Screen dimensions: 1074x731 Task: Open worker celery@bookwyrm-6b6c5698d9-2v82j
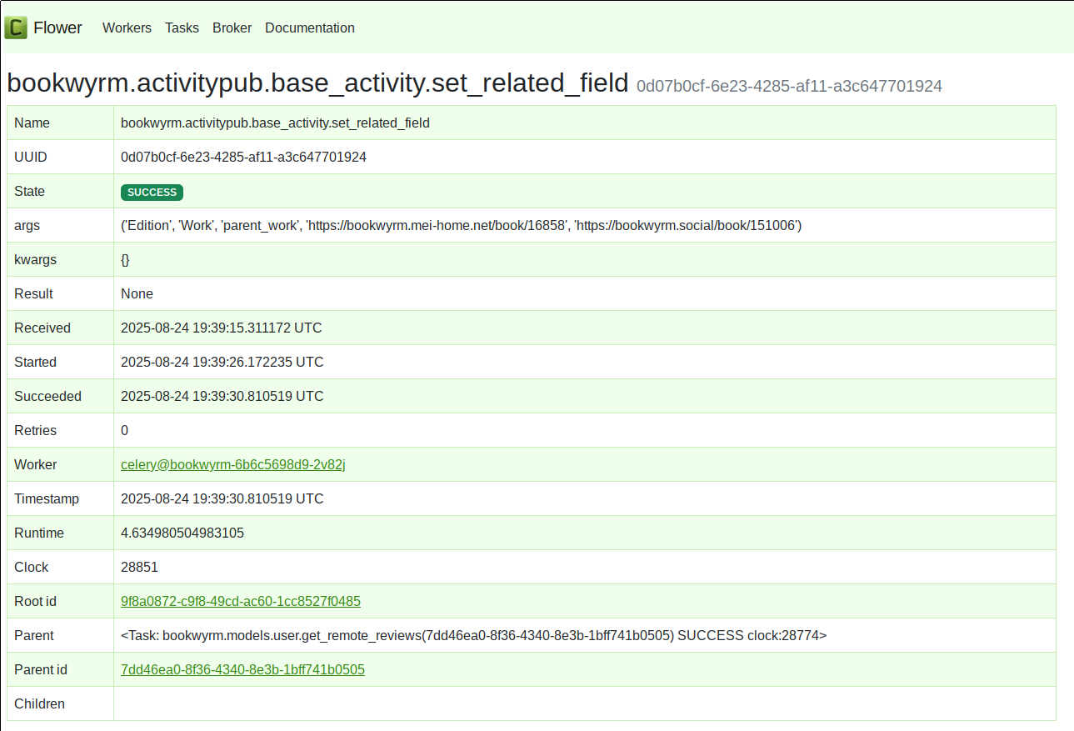coord(232,464)
